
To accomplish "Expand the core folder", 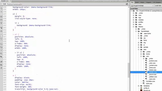I will (133, 15).
